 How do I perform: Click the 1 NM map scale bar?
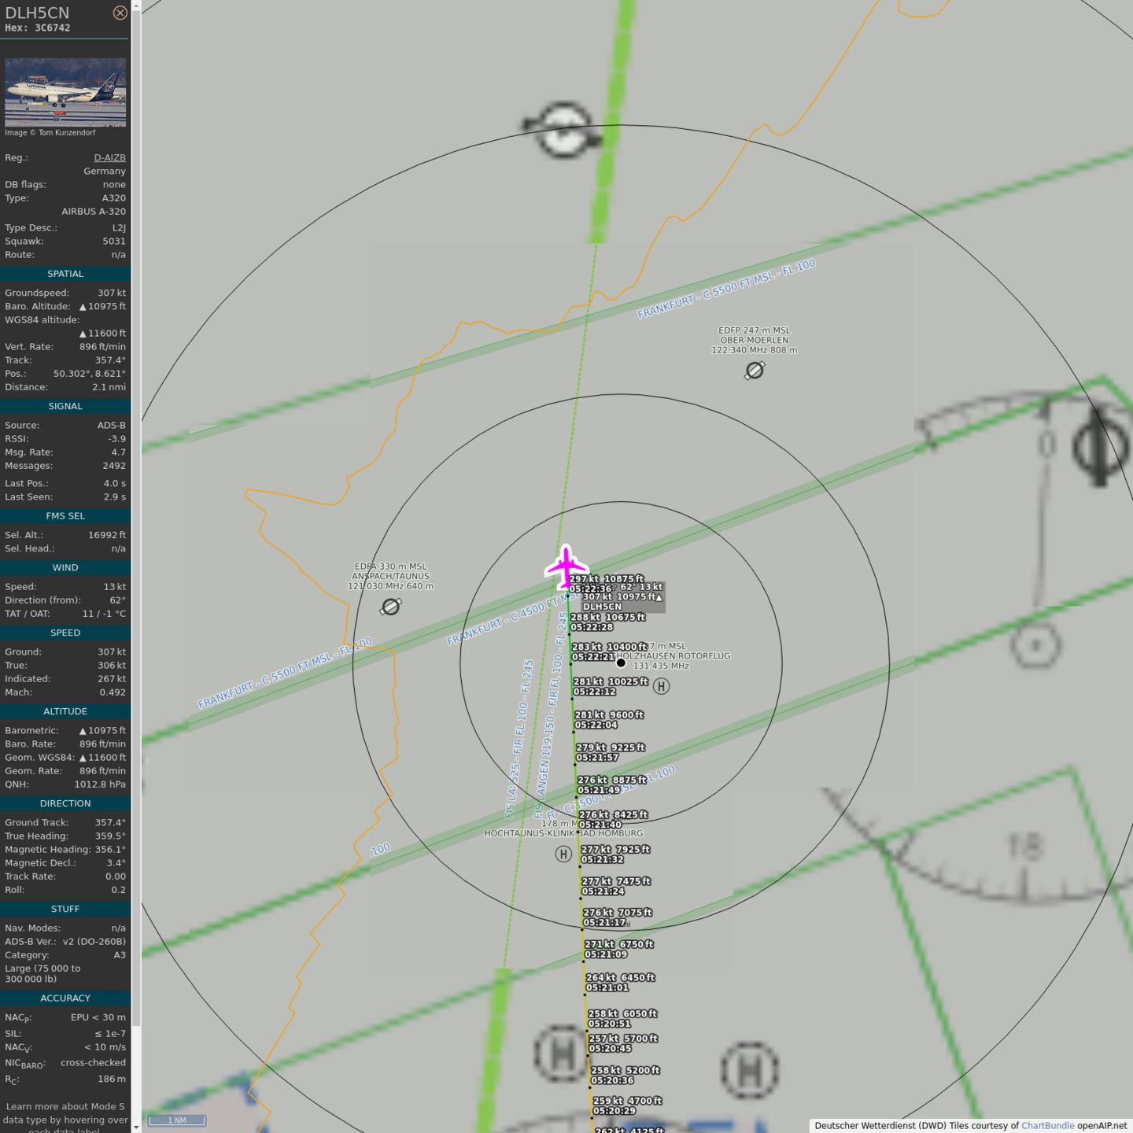(x=177, y=1120)
